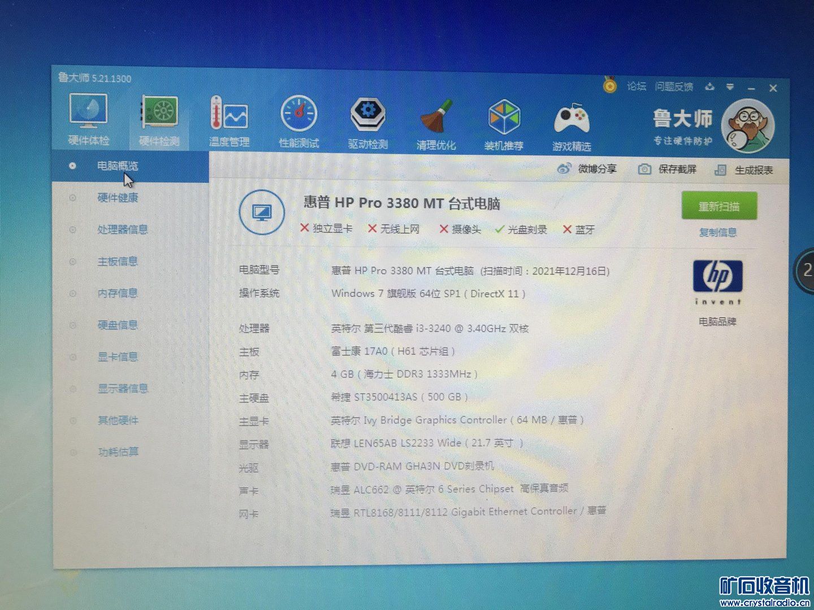Show 内存信息 details

(x=118, y=293)
